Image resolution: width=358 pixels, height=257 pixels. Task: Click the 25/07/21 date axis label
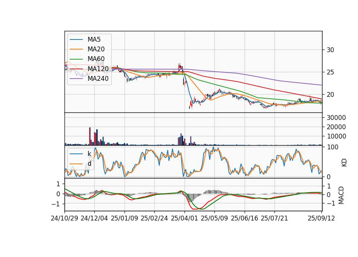point(274,218)
